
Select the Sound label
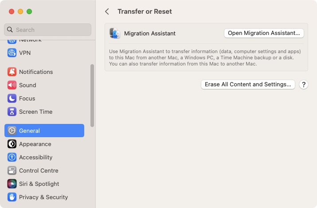pos(27,85)
